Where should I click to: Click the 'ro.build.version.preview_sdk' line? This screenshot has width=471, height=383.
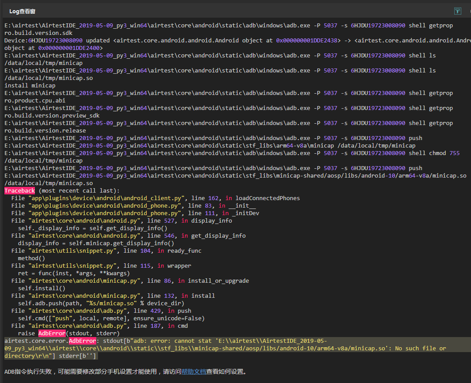(x=52, y=115)
